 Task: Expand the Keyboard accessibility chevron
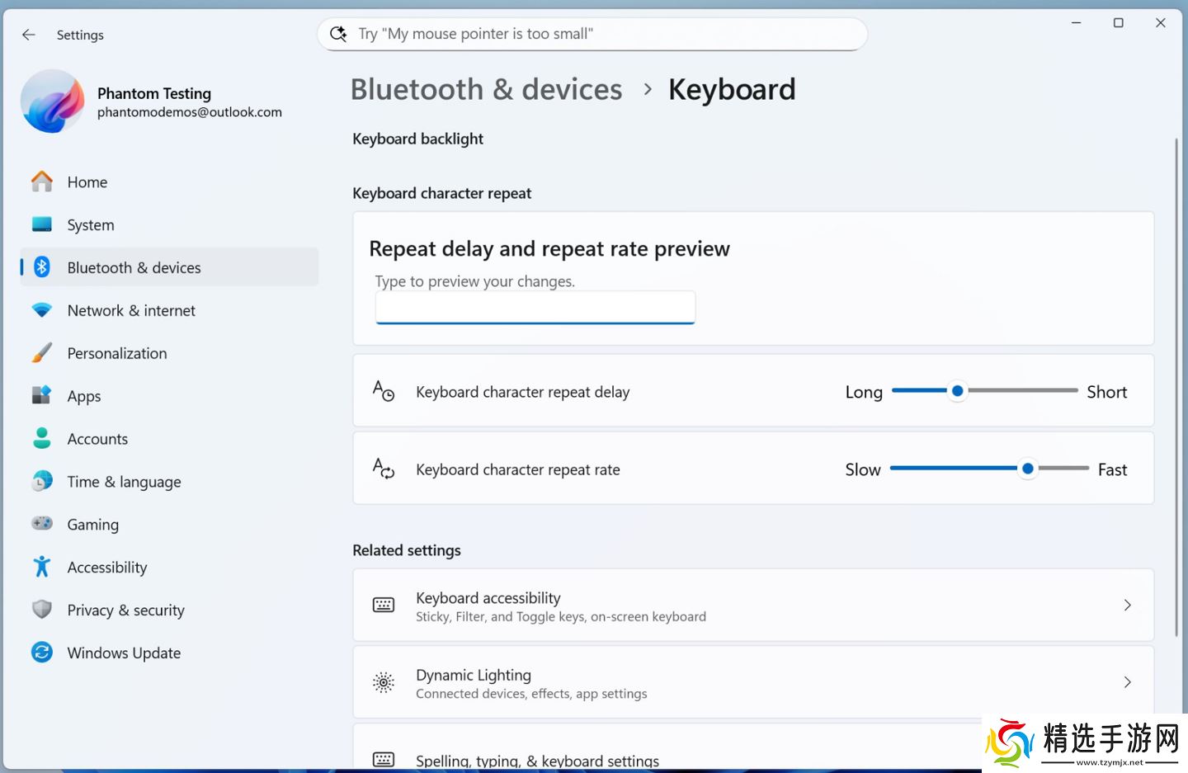point(1127,606)
